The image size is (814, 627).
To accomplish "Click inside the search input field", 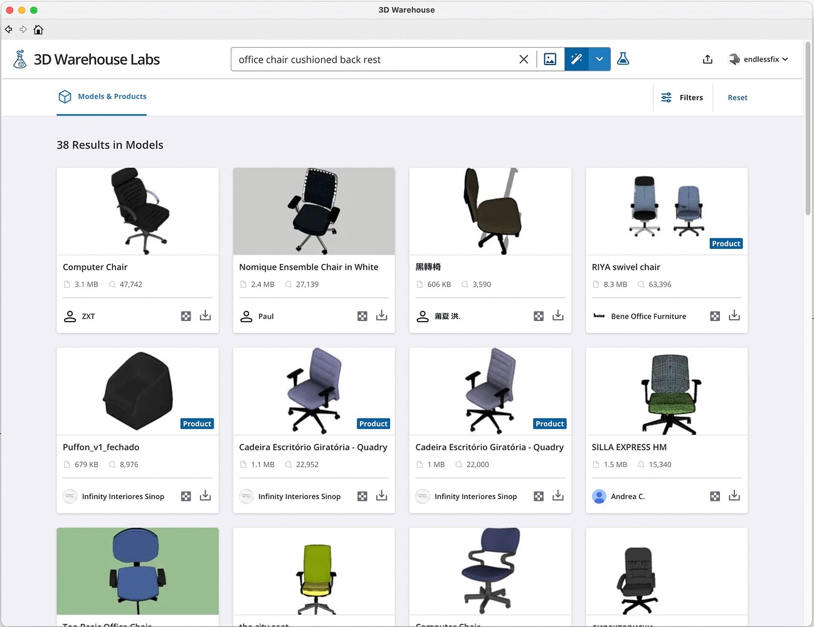I will coord(376,59).
